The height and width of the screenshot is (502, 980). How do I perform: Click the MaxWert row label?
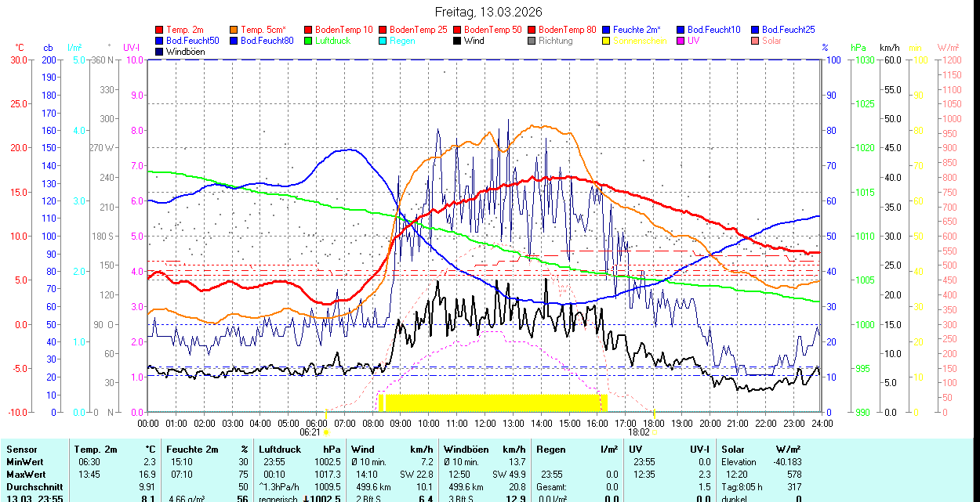tap(27, 475)
